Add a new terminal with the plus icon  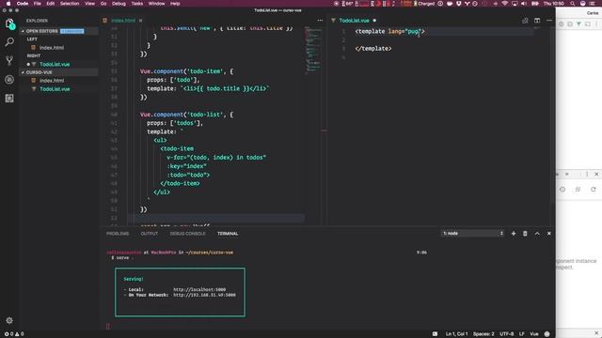coord(514,234)
